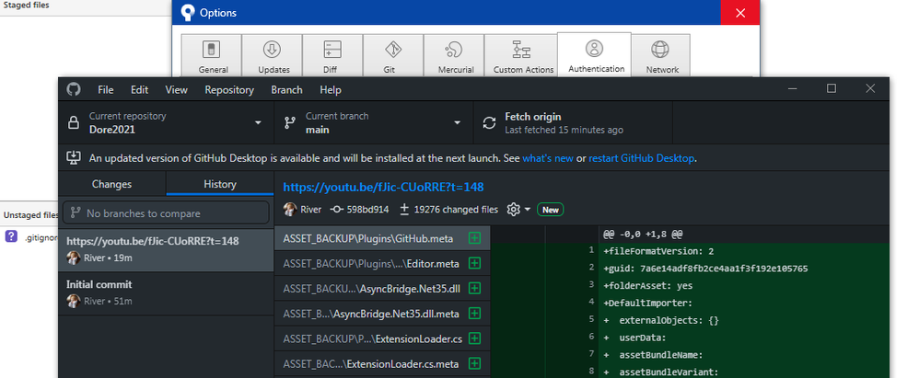Click .gitignore file icon in SourceTree unstaged list

click(x=11, y=236)
